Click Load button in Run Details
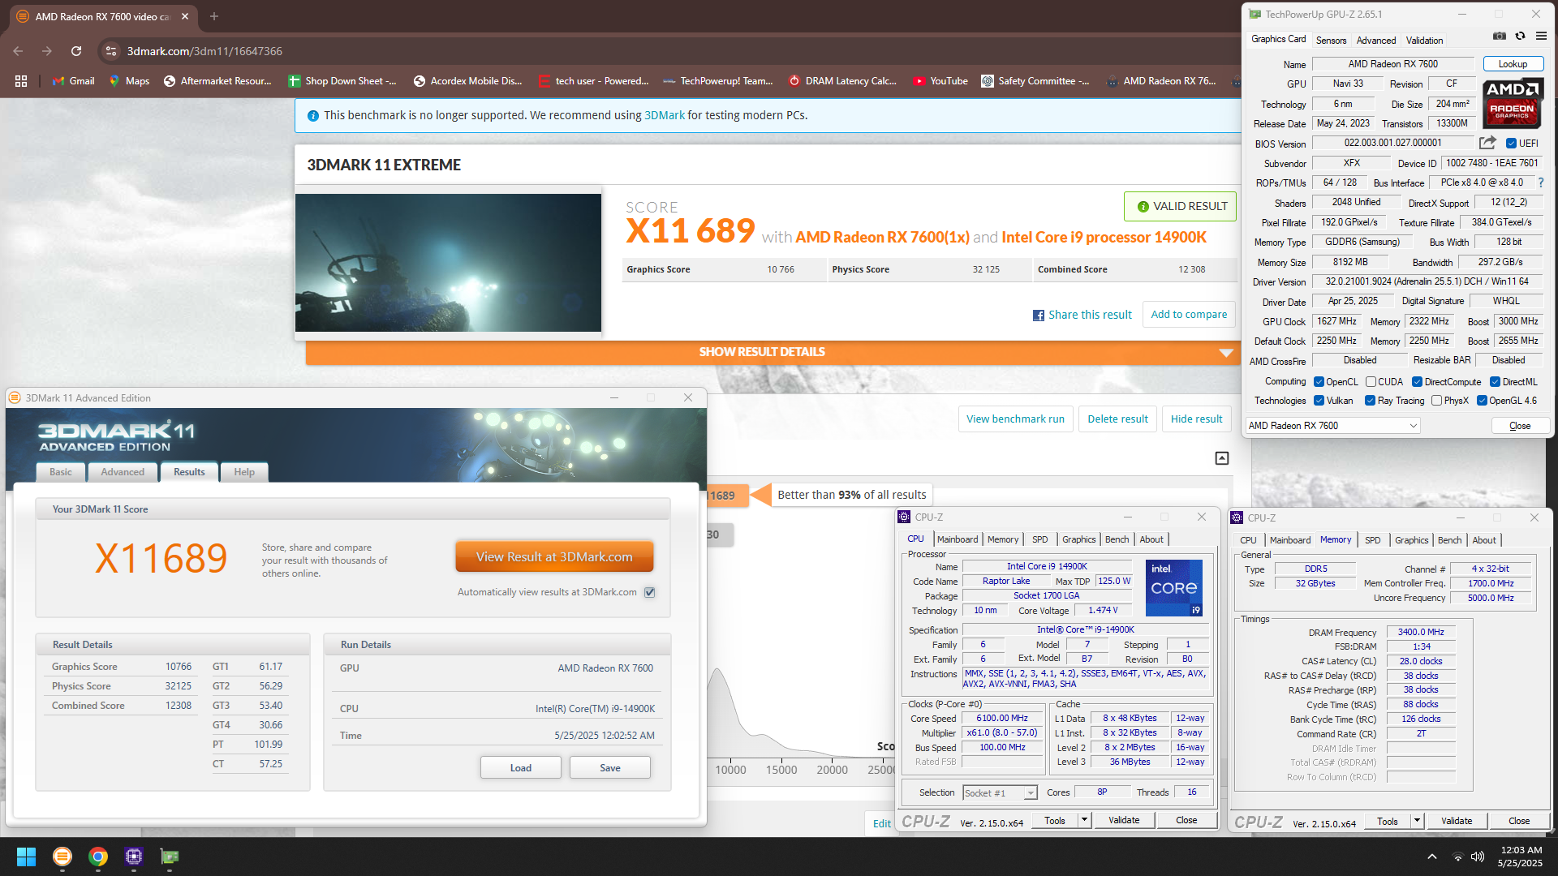 tap(521, 768)
